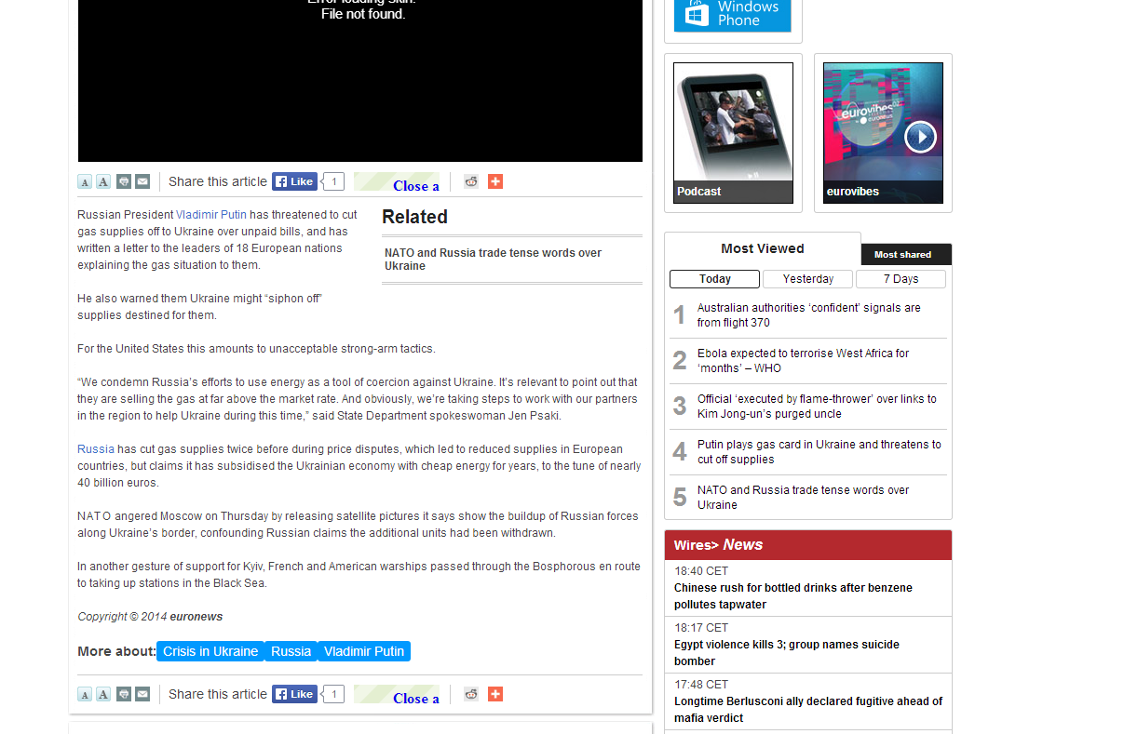Decrease font size icon under the video

click(85, 181)
